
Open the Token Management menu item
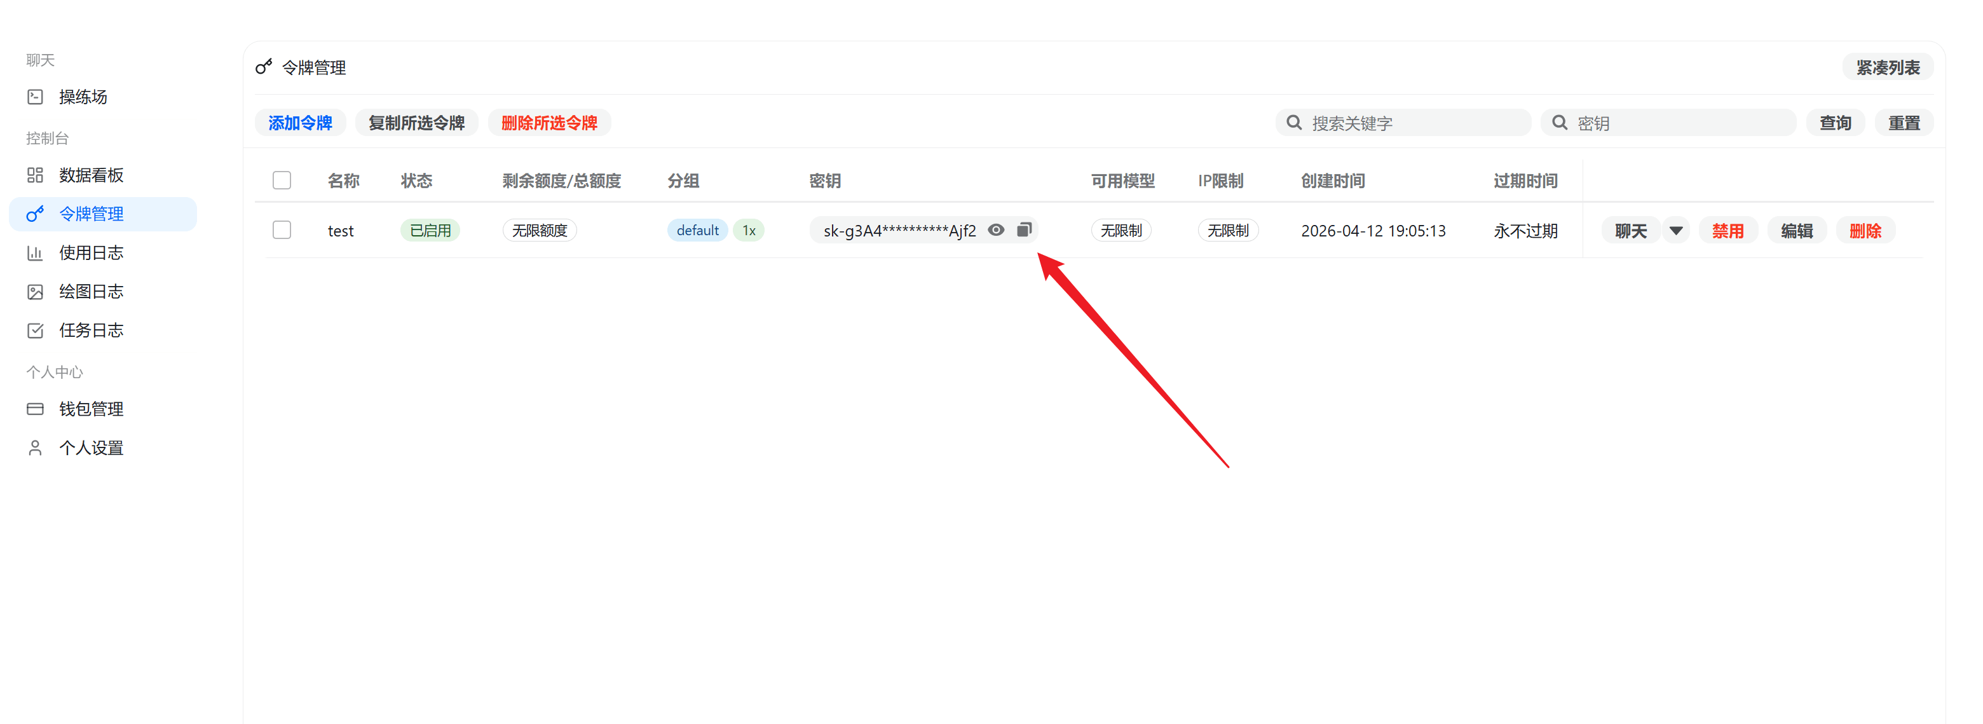click(91, 214)
